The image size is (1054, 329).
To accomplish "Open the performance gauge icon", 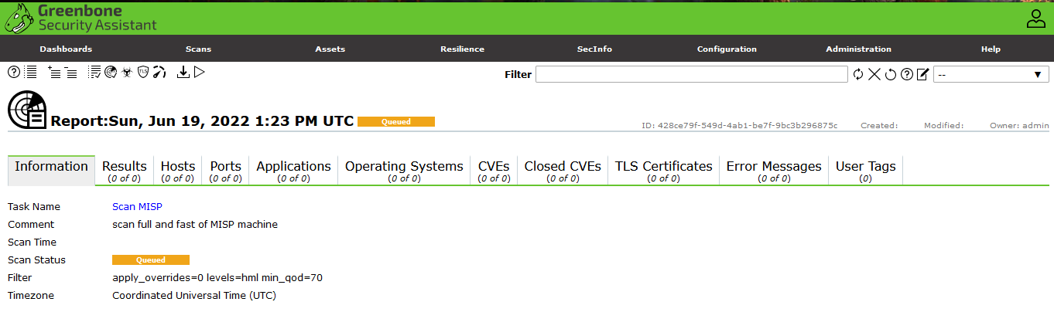I will (159, 72).
